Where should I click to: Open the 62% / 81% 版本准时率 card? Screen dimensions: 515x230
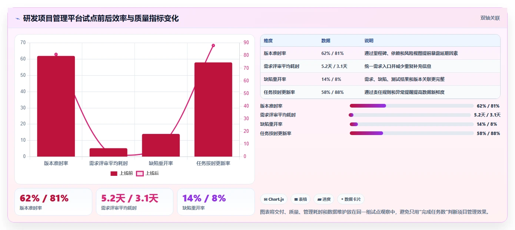click(53, 202)
